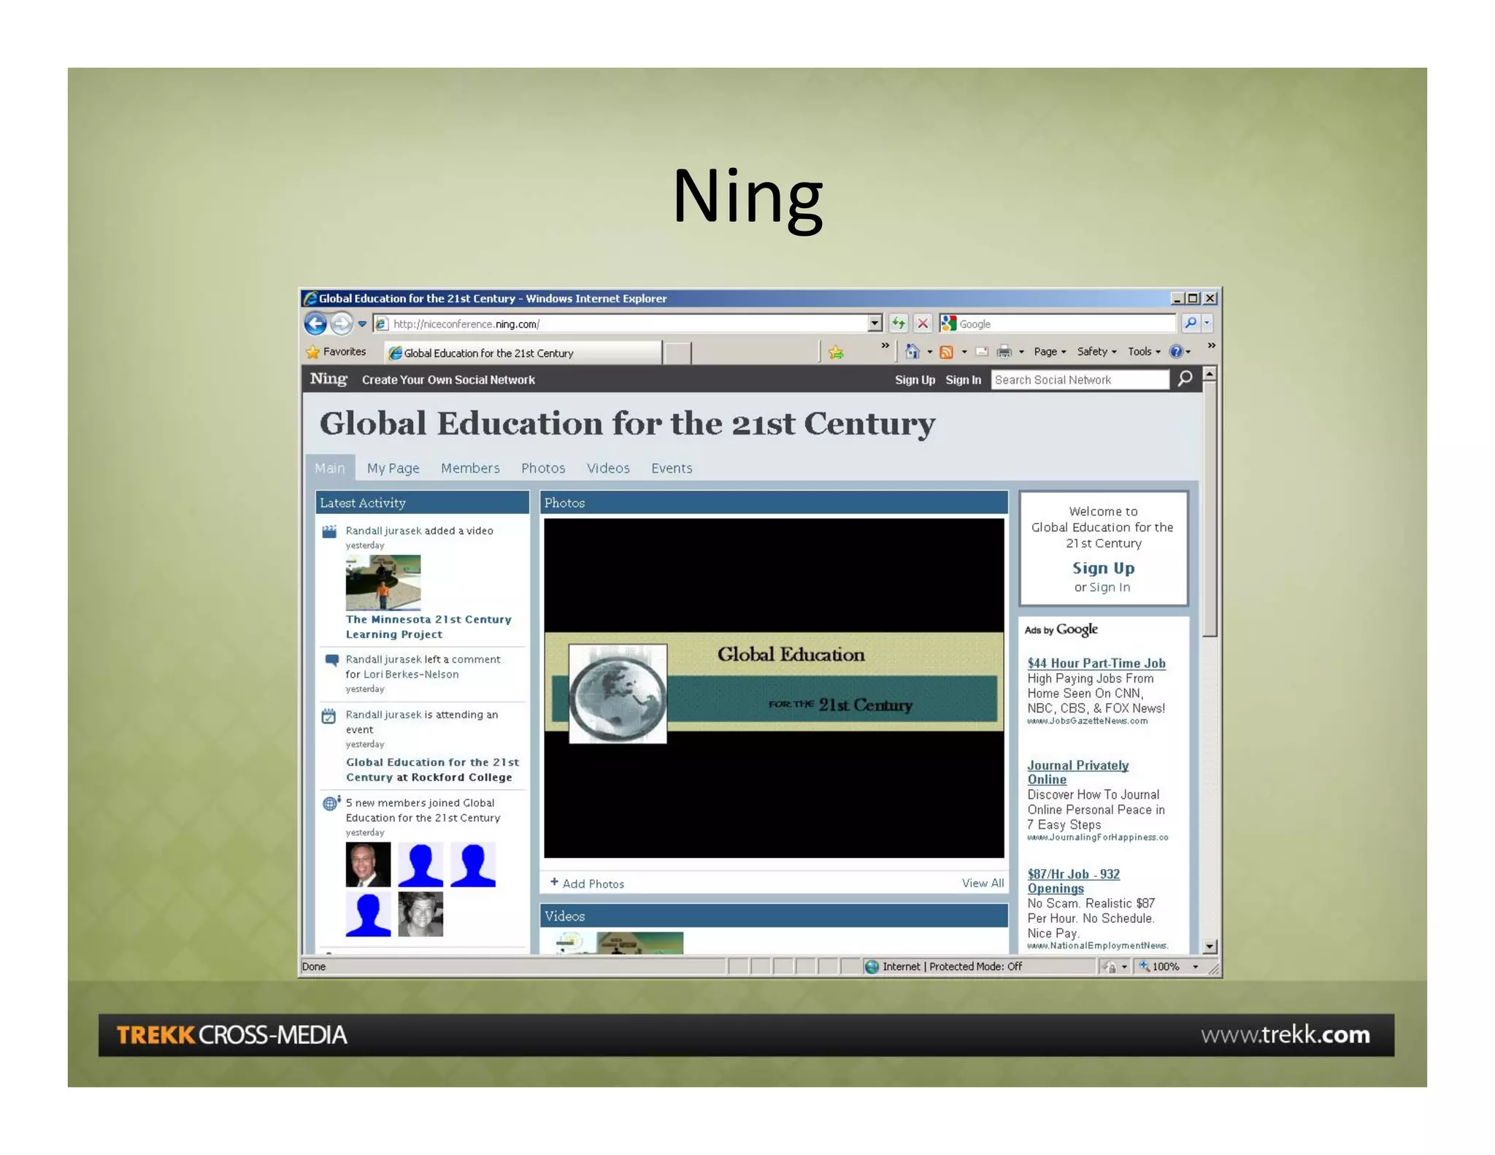The width and height of the screenshot is (1495, 1155).
Task: Click the Stop loading X icon
Action: [923, 323]
